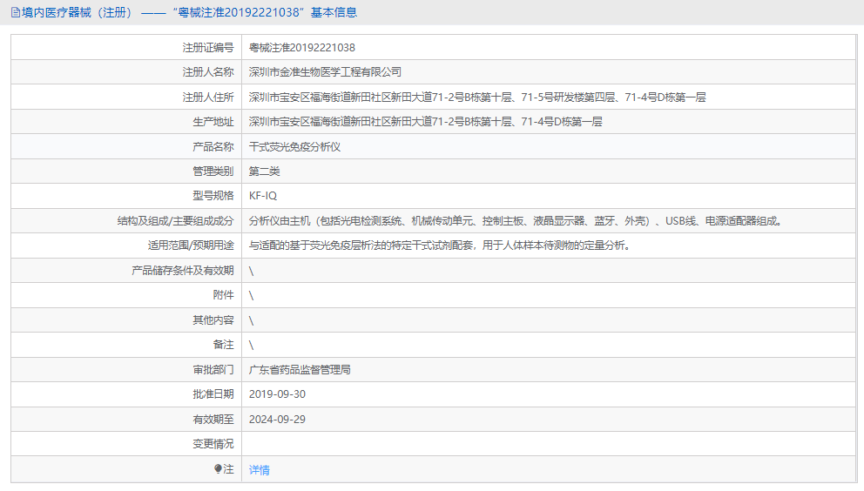Viewport: 864px width, 491px height.
Task: Click the 审批部门 label
Action: (x=213, y=370)
